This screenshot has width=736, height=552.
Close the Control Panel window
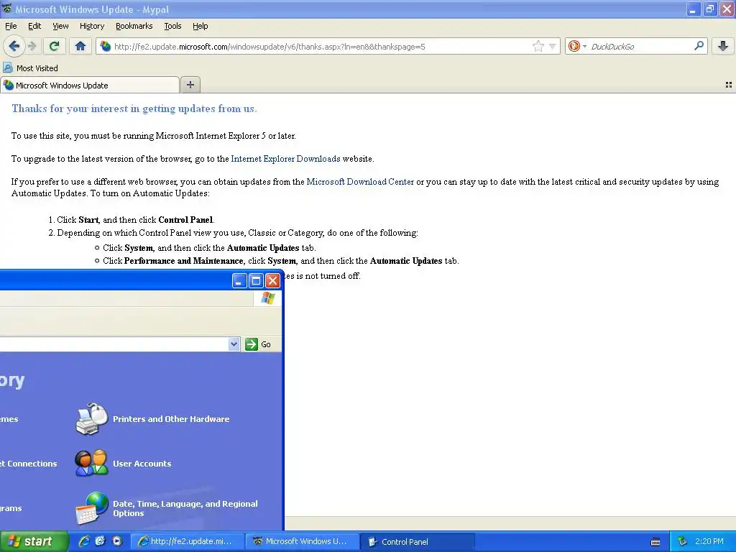point(272,281)
